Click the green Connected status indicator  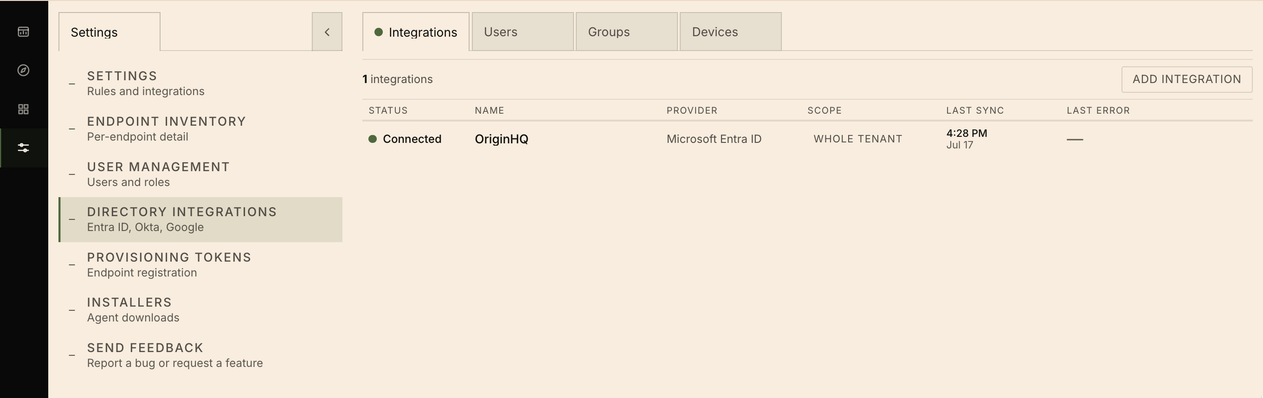(373, 139)
